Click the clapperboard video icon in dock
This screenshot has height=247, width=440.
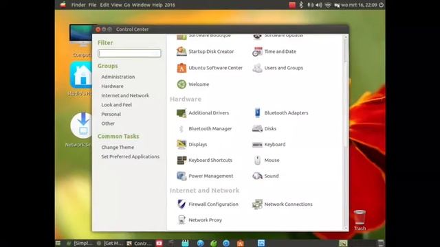(x=185, y=243)
